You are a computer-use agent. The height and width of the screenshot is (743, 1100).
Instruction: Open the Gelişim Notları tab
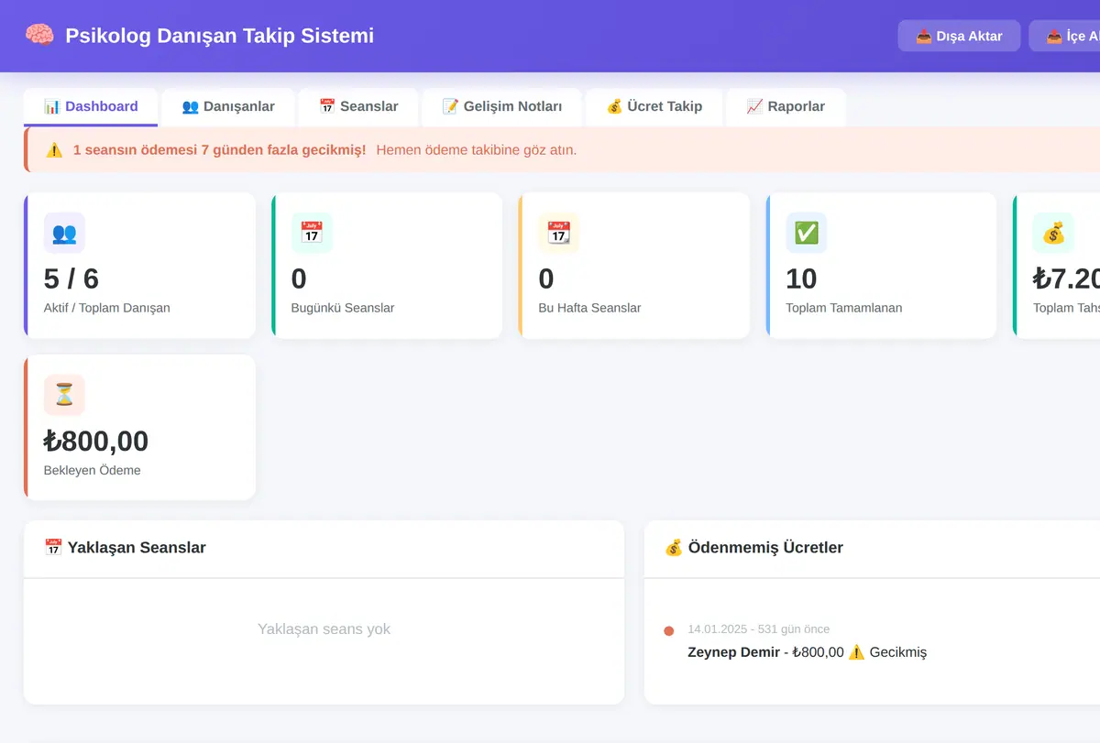tap(502, 106)
